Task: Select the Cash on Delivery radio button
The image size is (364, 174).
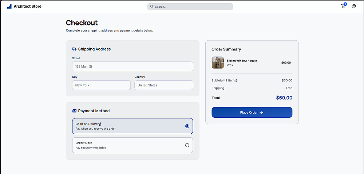Action: (187, 126)
